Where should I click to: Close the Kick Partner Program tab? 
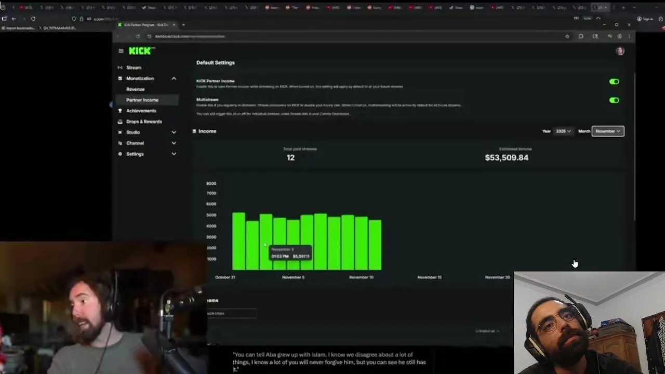tap(174, 25)
